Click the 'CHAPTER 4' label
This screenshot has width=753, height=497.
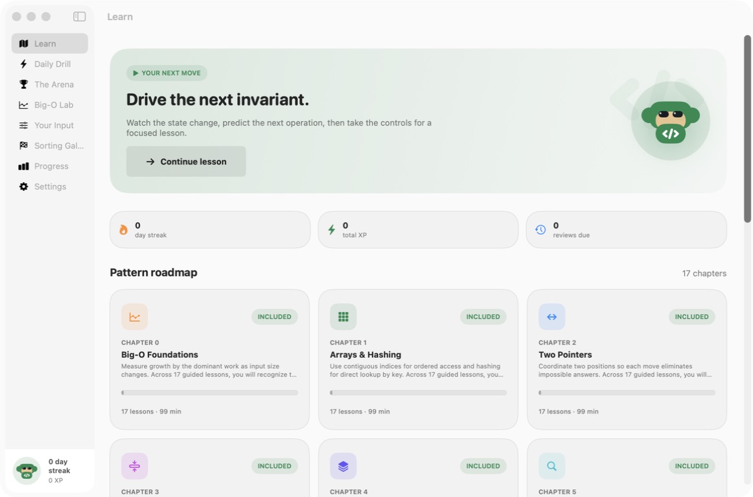[x=349, y=492]
